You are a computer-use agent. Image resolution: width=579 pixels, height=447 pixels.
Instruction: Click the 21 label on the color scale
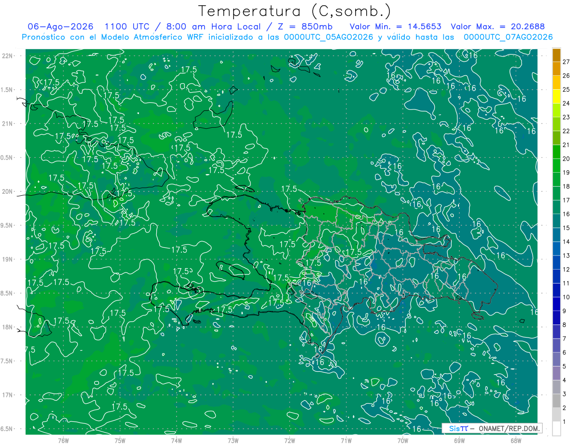click(x=566, y=145)
